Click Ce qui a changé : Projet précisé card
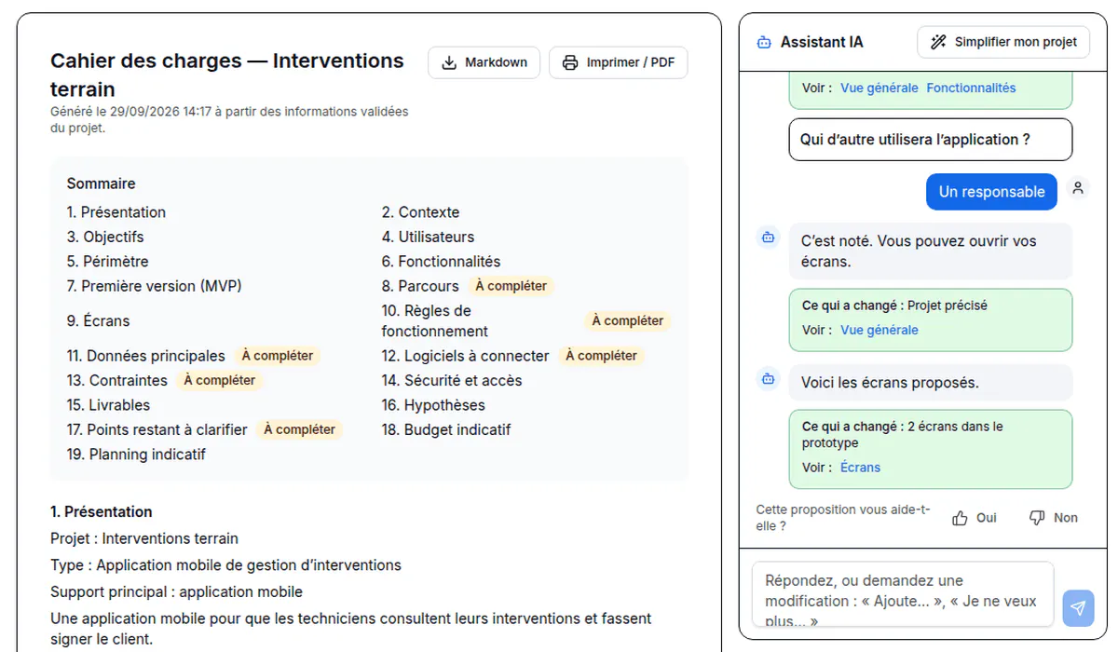 [x=931, y=319]
